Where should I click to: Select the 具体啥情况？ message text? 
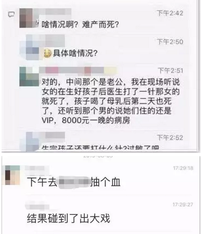point(75,53)
